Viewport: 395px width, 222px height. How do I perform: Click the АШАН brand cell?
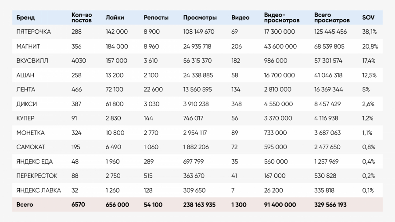click(25, 75)
